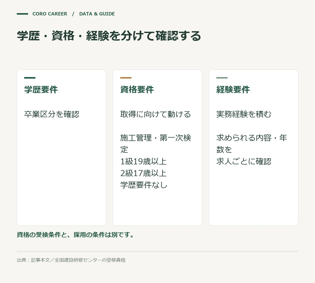Click the source line 出典:記事本文/全国建設研修センターの受検資格
Viewport: 315px width, 283px height.
71,260
